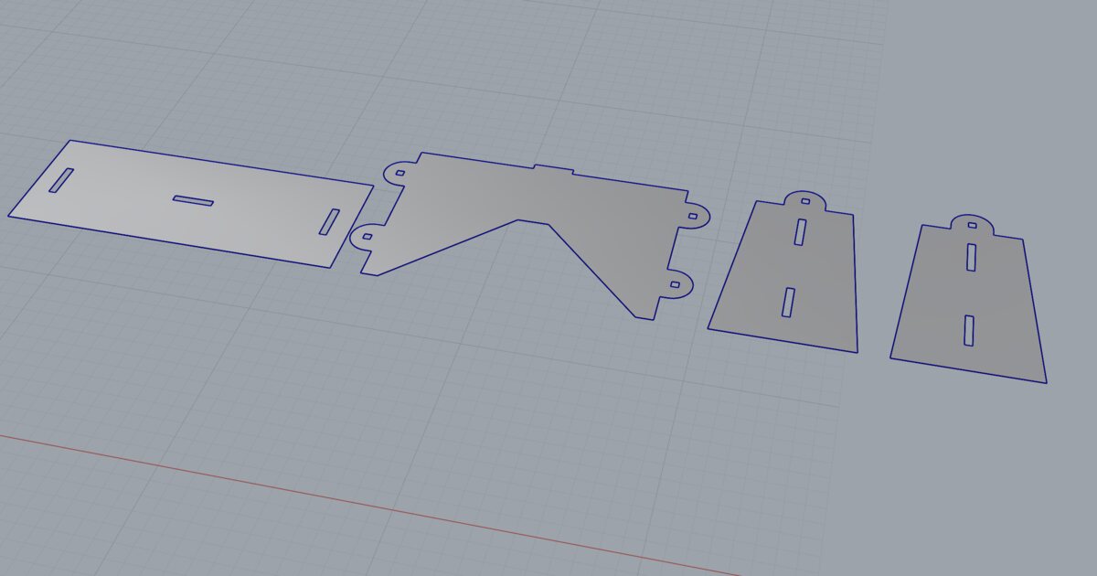Click the upper rounded tab on the bracket
The width and height of the screenshot is (1097, 576).
point(399,172)
